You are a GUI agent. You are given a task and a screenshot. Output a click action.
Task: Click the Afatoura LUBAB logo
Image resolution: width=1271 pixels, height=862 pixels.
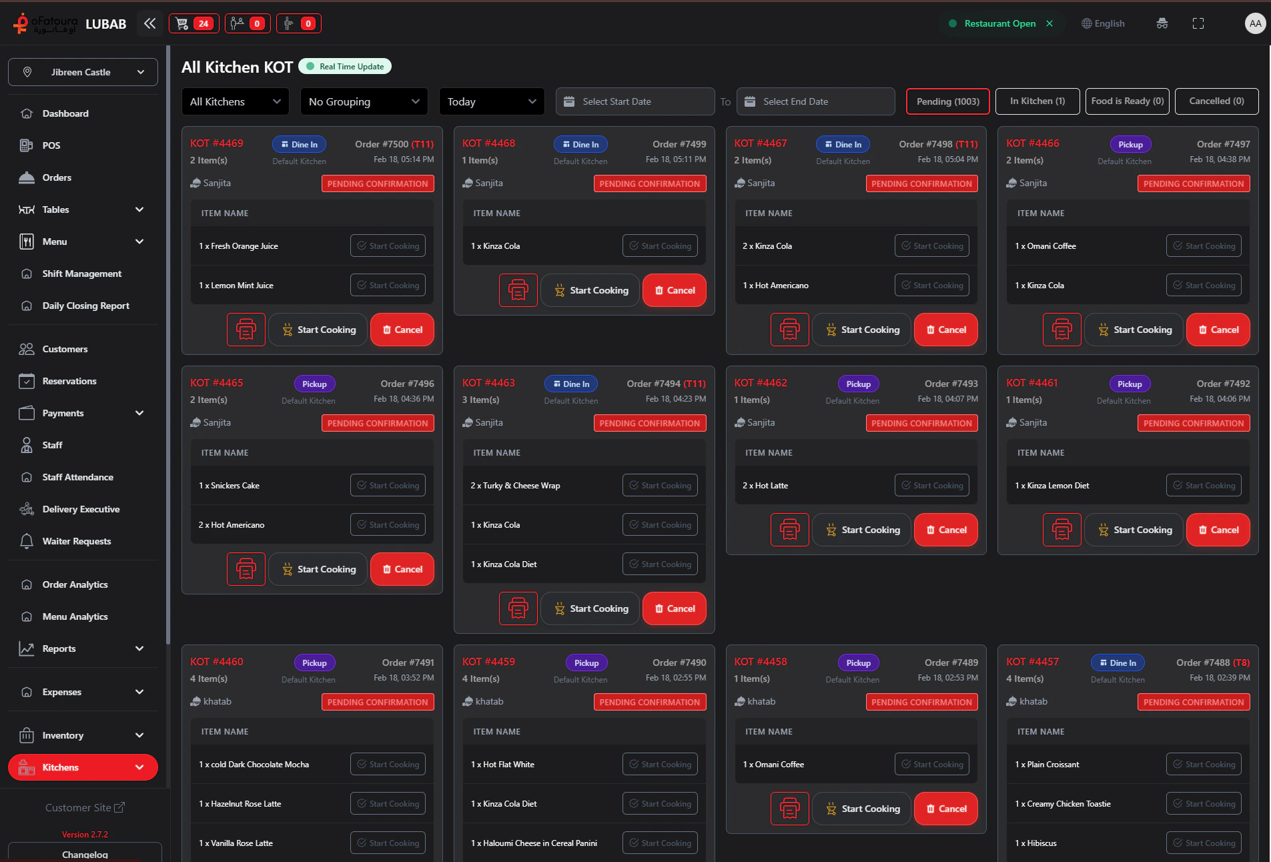pyautogui.click(x=69, y=24)
